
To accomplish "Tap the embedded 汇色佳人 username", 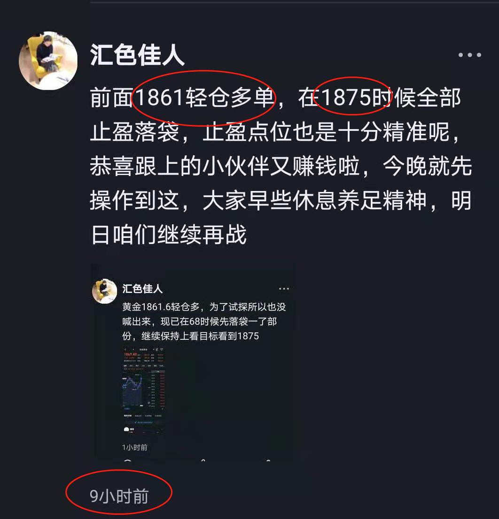I will pyautogui.click(x=142, y=289).
